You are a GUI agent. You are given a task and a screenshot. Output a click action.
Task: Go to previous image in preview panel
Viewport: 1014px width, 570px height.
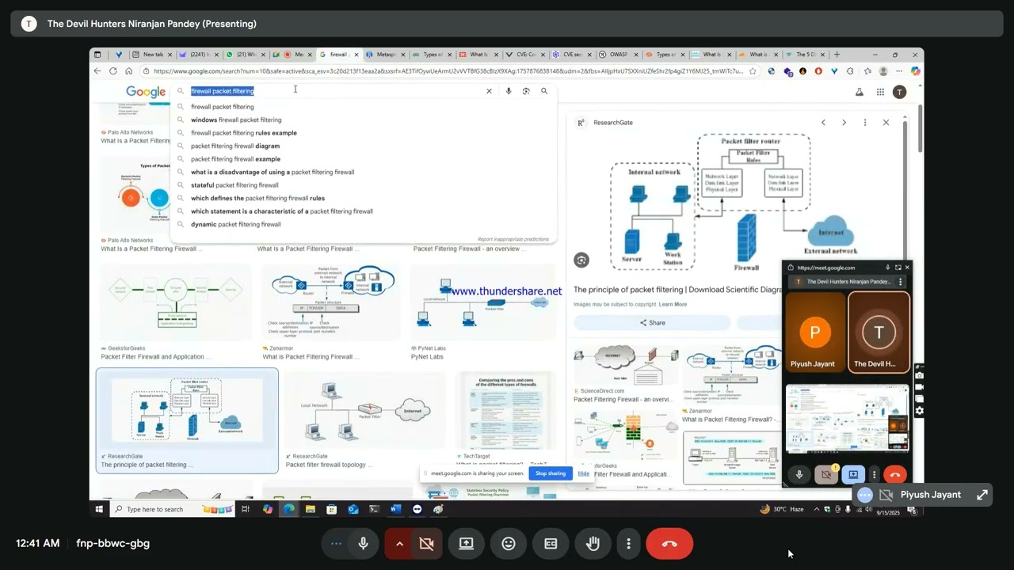tap(823, 123)
